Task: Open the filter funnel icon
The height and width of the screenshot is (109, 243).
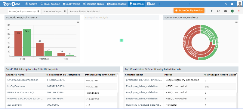Action: click(x=211, y=11)
